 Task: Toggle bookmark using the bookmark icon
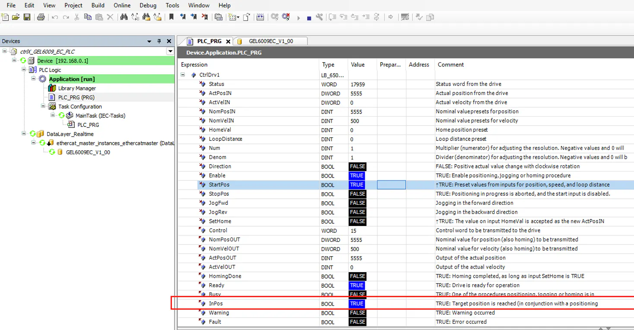171,17
